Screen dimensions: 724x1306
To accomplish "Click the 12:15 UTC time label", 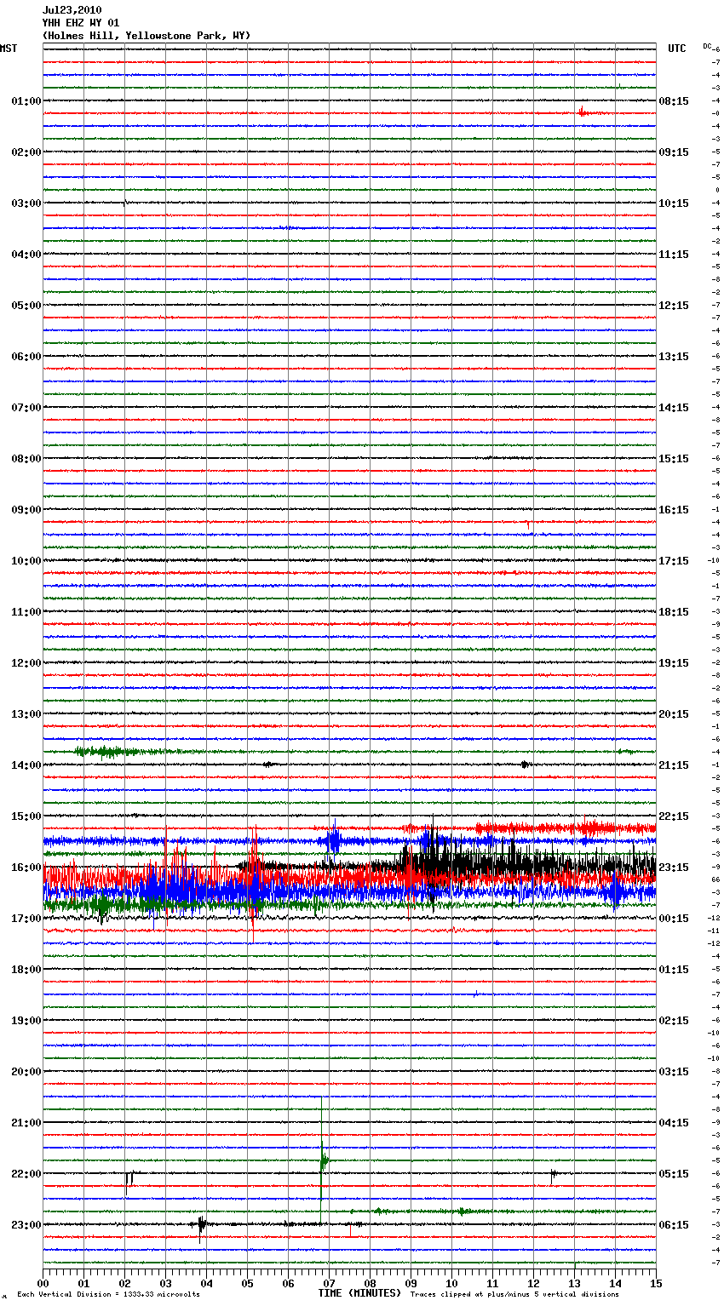I will coord(674,306).
